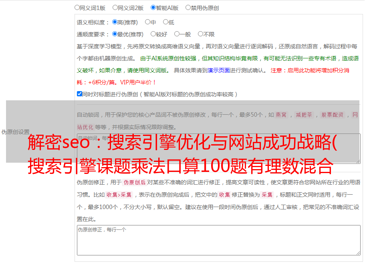Screen dimensions: 365x263
Task: Click the 自动锁词 textarea
Action: pyautogui.click(x=219, y=149)
